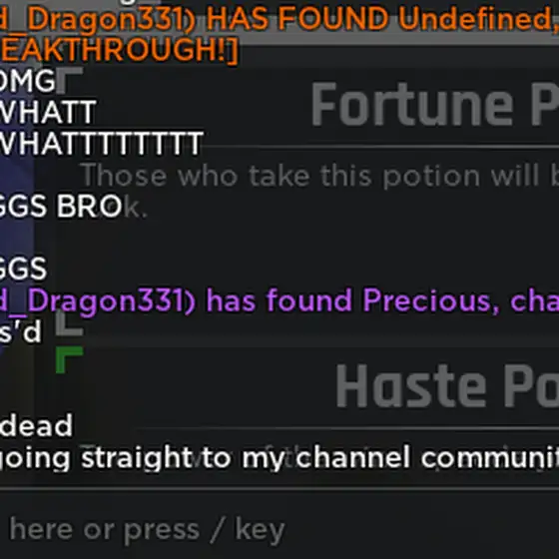Click the WHATT chat message
The width and height of the screenshot is (559, 559).
(x=48, y=112)
